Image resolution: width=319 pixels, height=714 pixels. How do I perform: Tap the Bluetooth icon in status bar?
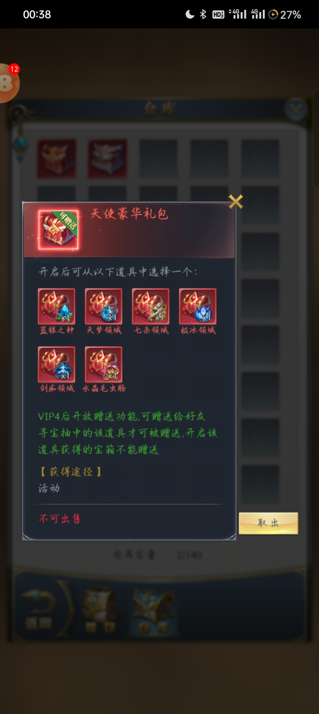coord(203,14)
